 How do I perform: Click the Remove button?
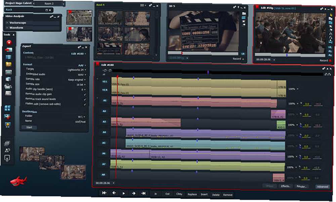(228, 195)
